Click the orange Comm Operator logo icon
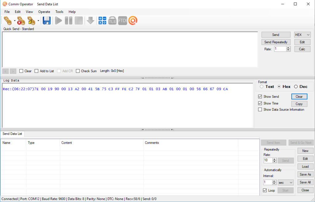The height and width of the screenshot is (202, 315). (133, 21)
